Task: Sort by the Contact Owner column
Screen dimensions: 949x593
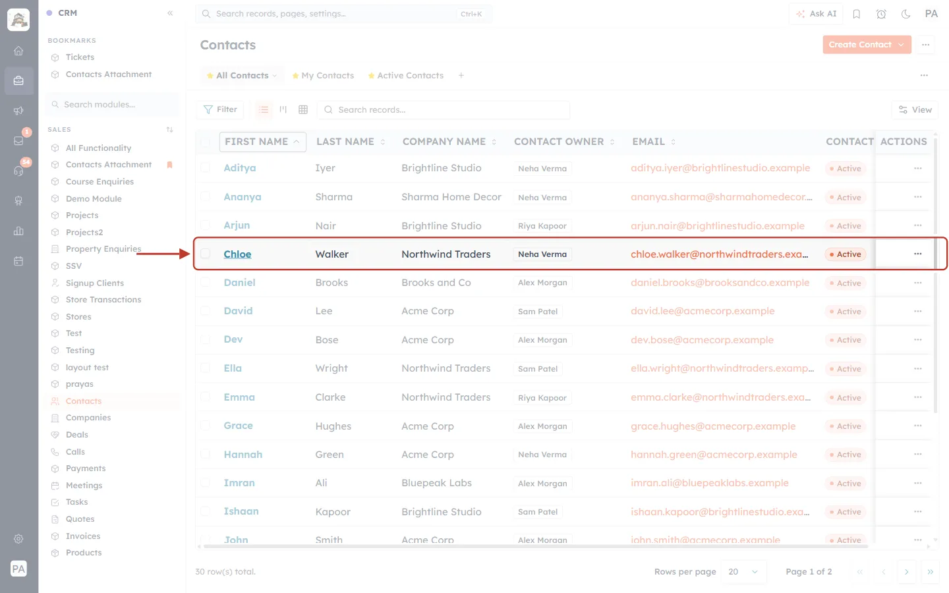Action: pos(564,142)
